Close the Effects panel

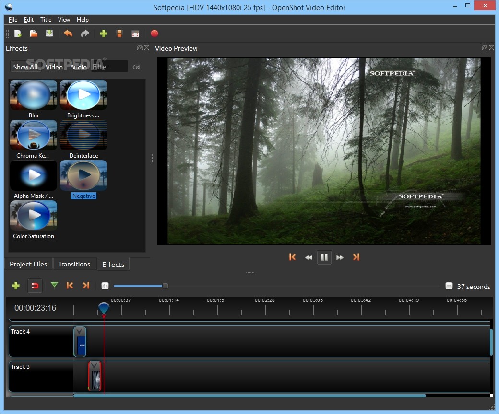tap(147, 47)
